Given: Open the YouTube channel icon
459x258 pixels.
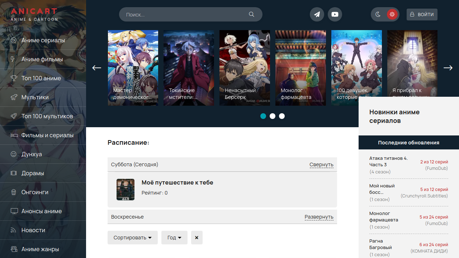Looking at the screenshot, I should 335,14.
